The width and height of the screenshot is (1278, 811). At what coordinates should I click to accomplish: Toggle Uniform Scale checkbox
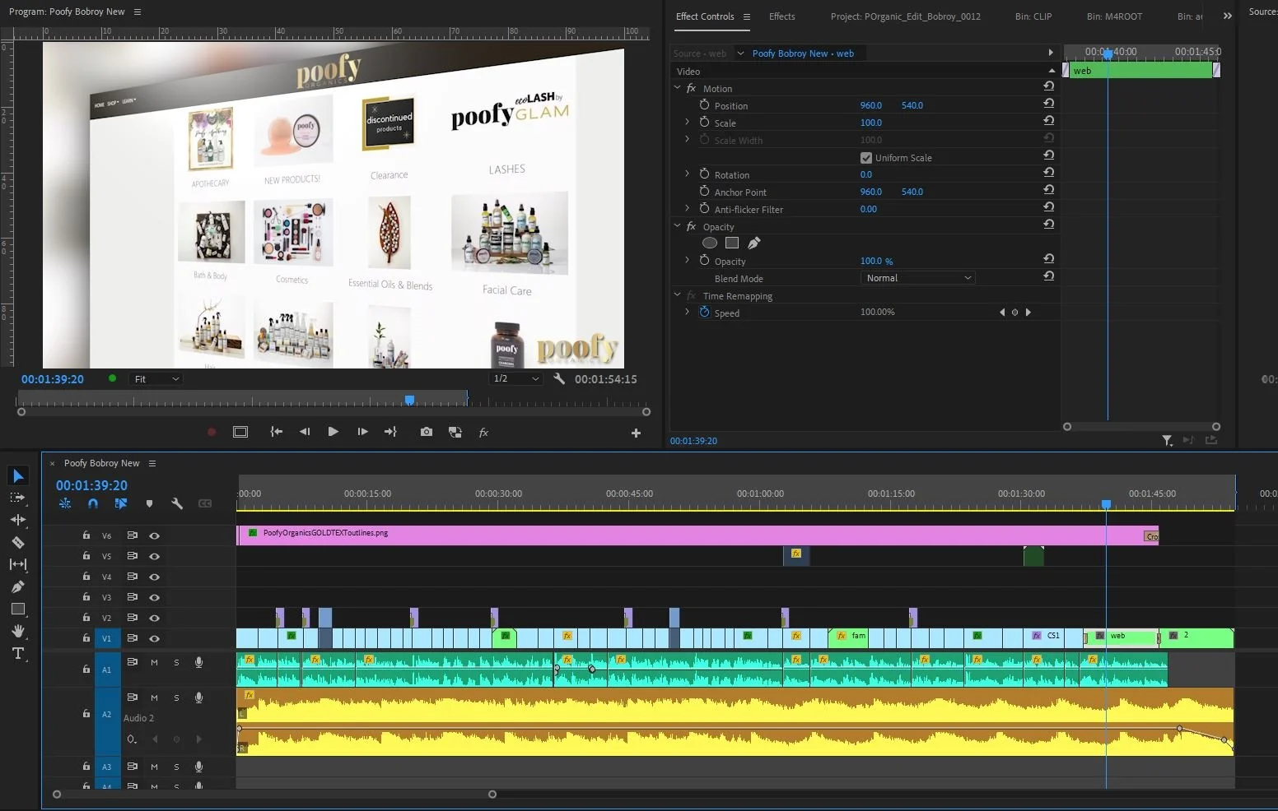[x=865, y=158]
